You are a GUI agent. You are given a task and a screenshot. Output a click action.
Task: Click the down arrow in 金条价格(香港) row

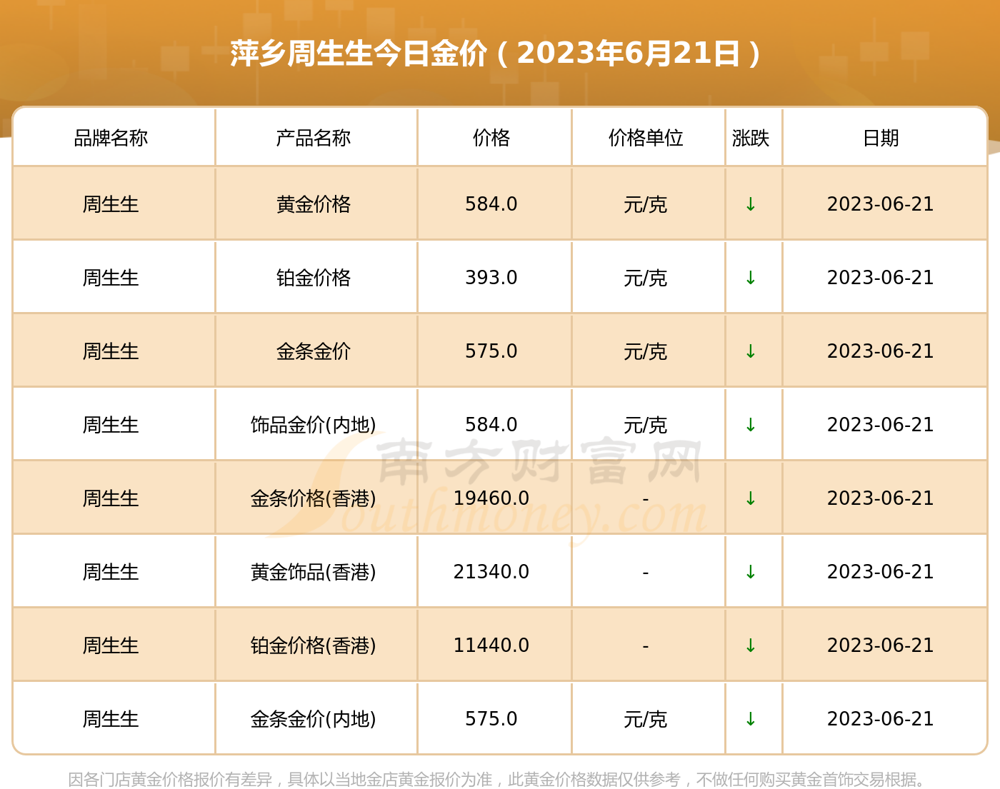[x=750, y=498]
